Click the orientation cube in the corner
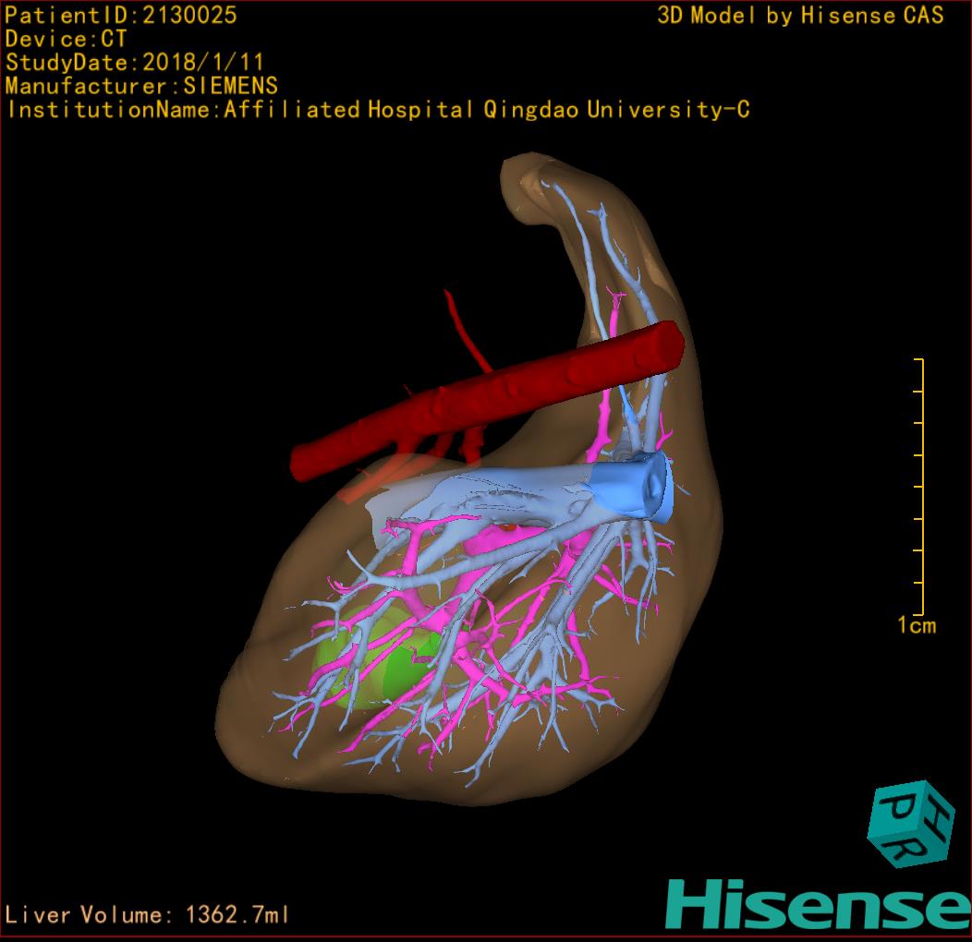The height and width of the screenshot is (942, 972). tap(910, 824)
